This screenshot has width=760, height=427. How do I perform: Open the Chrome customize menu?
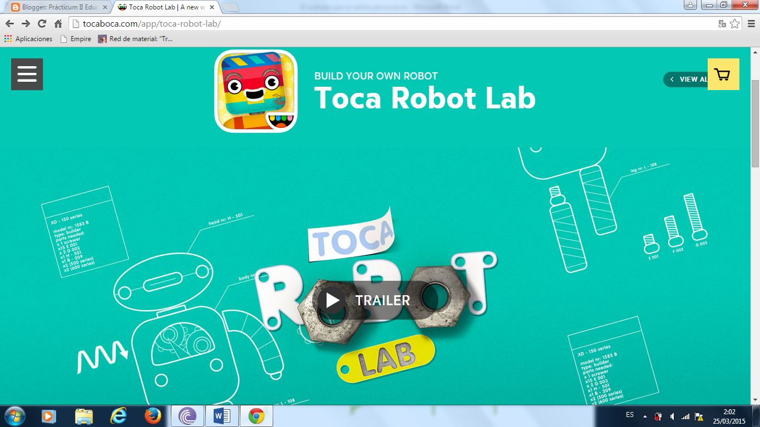(x=751, y=24)
